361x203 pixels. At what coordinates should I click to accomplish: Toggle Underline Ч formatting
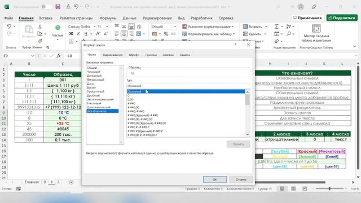click(x=85, y=34)
